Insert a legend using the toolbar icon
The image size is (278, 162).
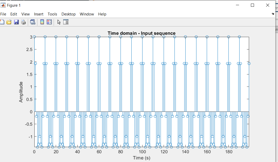[49, 22]
